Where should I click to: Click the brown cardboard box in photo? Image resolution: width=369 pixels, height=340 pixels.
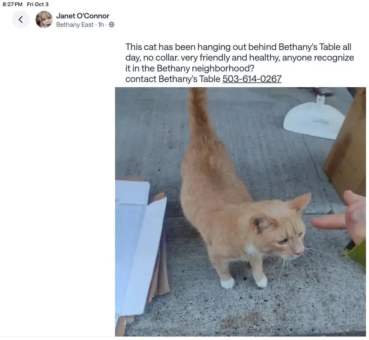tap(346, 146)
